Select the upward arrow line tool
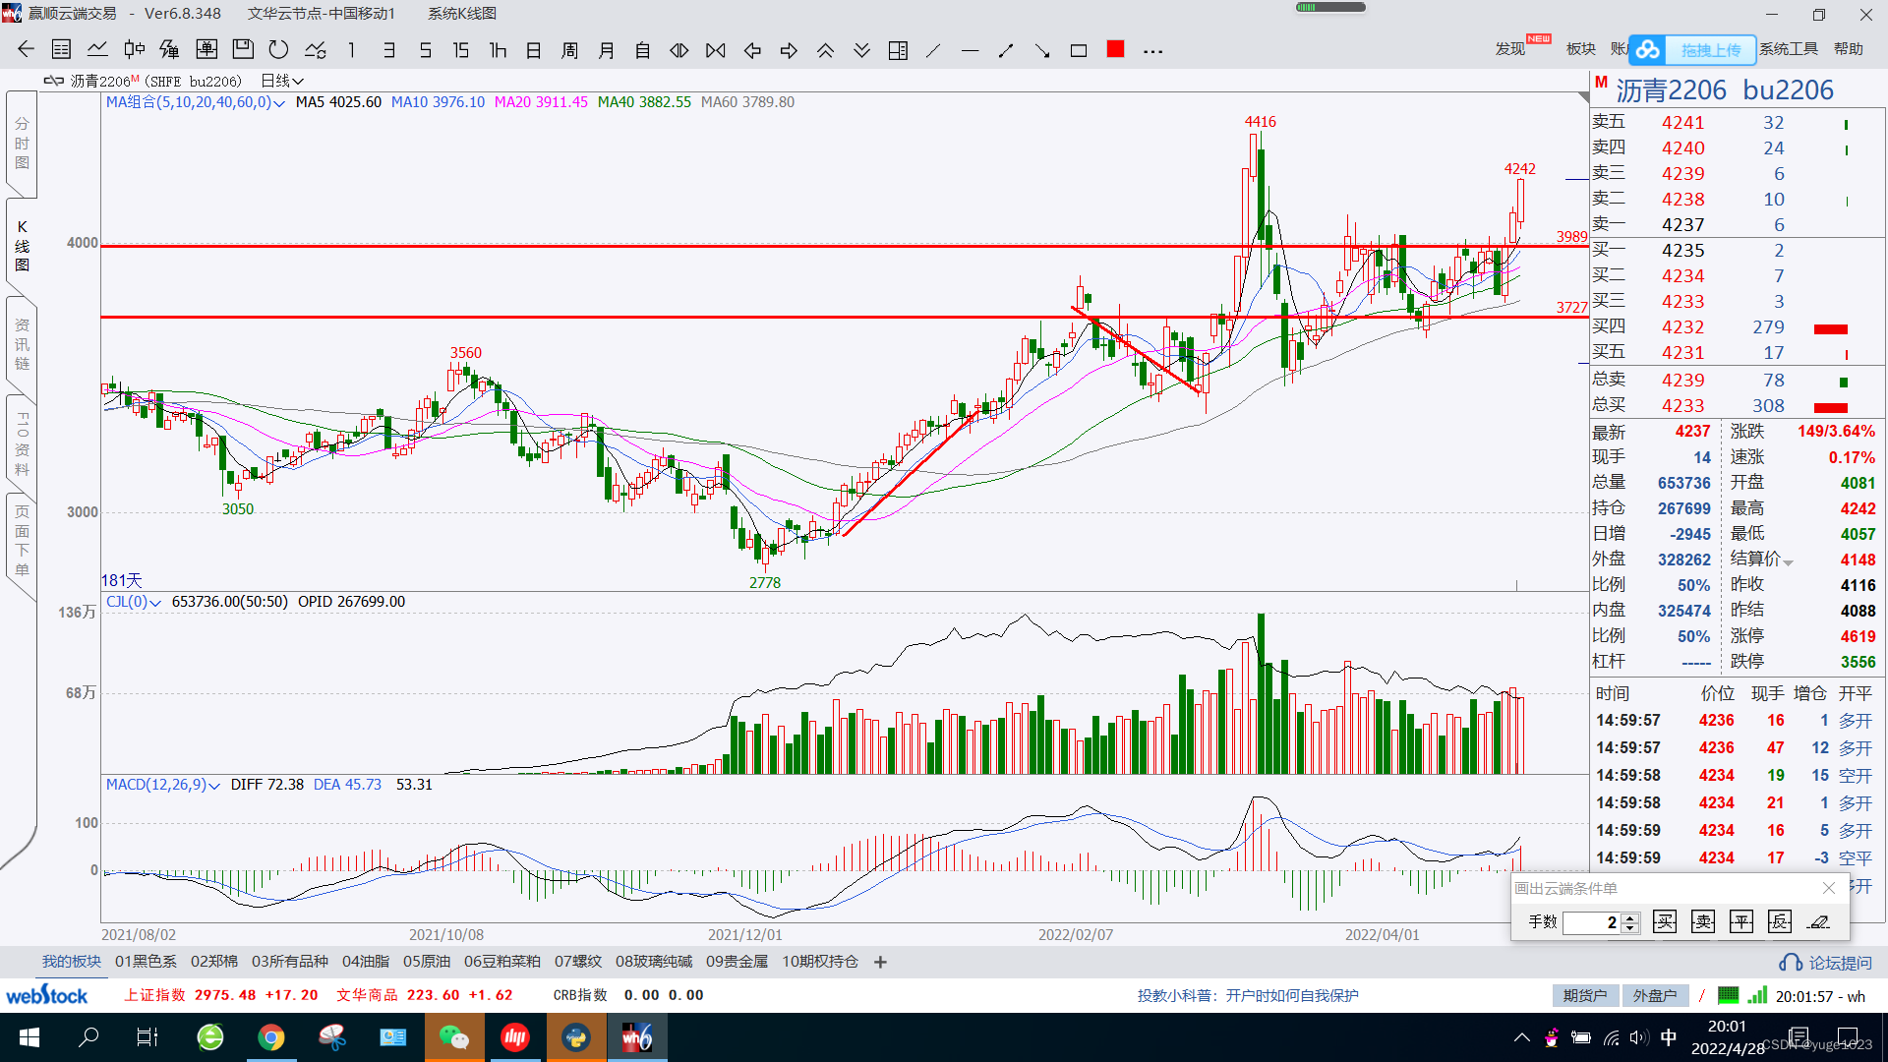 point(1006,50)
